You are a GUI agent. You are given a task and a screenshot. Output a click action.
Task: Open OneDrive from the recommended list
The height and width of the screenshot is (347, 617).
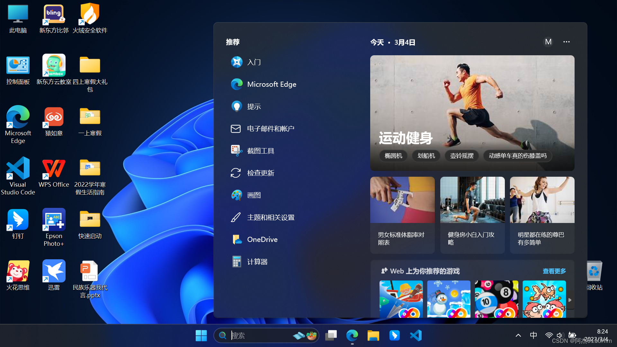tap(262, 239)
